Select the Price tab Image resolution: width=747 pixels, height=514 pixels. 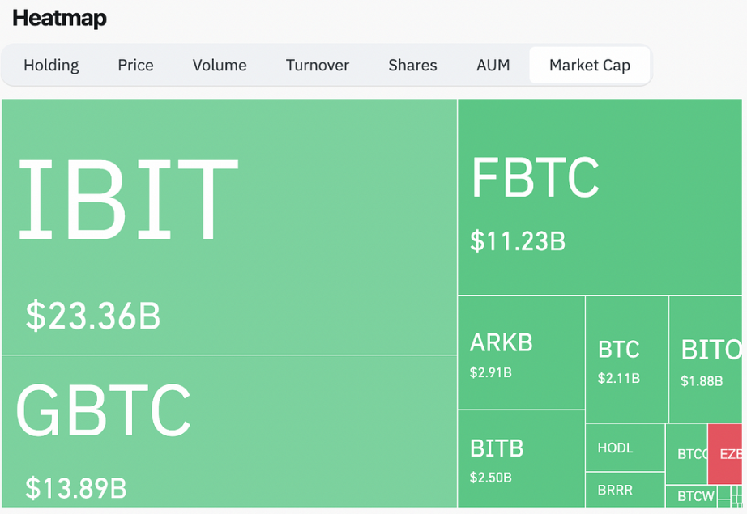[x=136, y=66]
